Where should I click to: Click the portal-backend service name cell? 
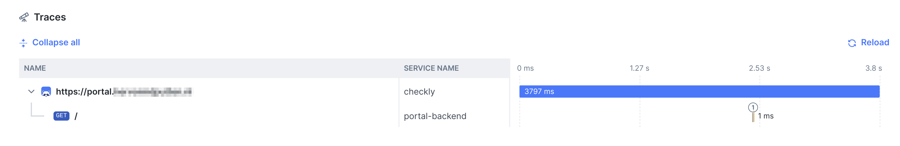pyautogui.click(x=435, y=116)
